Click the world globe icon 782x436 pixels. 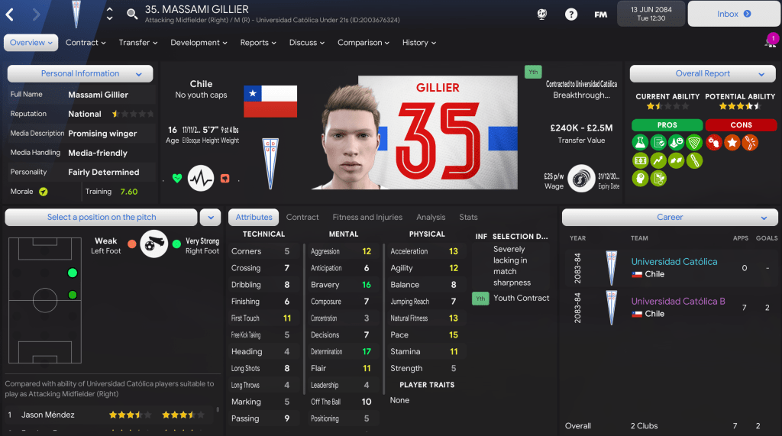click(542, 15)
